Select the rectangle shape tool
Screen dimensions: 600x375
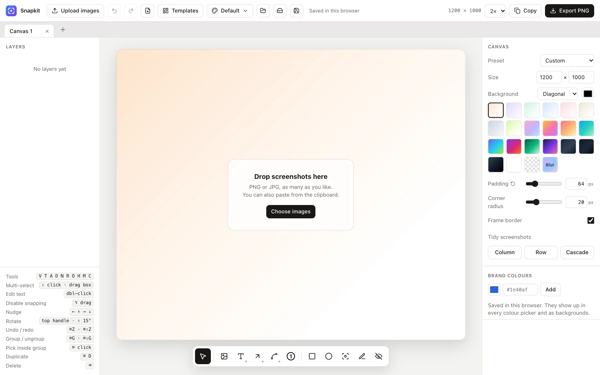click(x=312, y=356)
